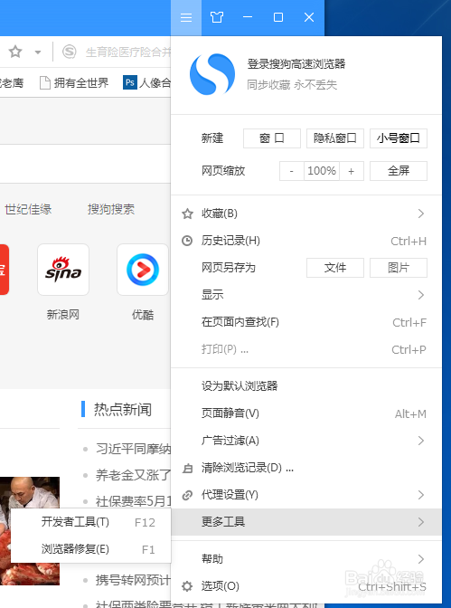Screen dimensions: 451x608
Task: Save page as 图片
Action: [x=399, y=268]
